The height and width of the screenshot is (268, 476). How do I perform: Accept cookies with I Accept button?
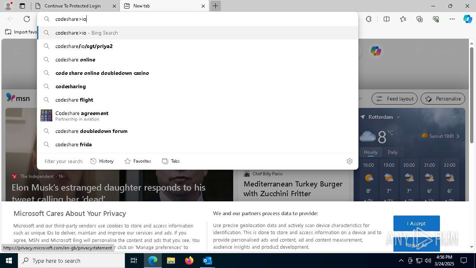click(x=416, y=223)
